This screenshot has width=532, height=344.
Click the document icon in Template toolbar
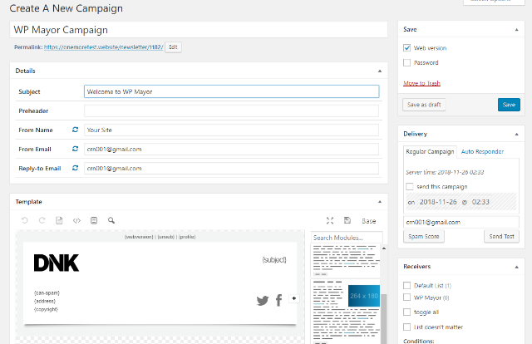click(59, 220)
